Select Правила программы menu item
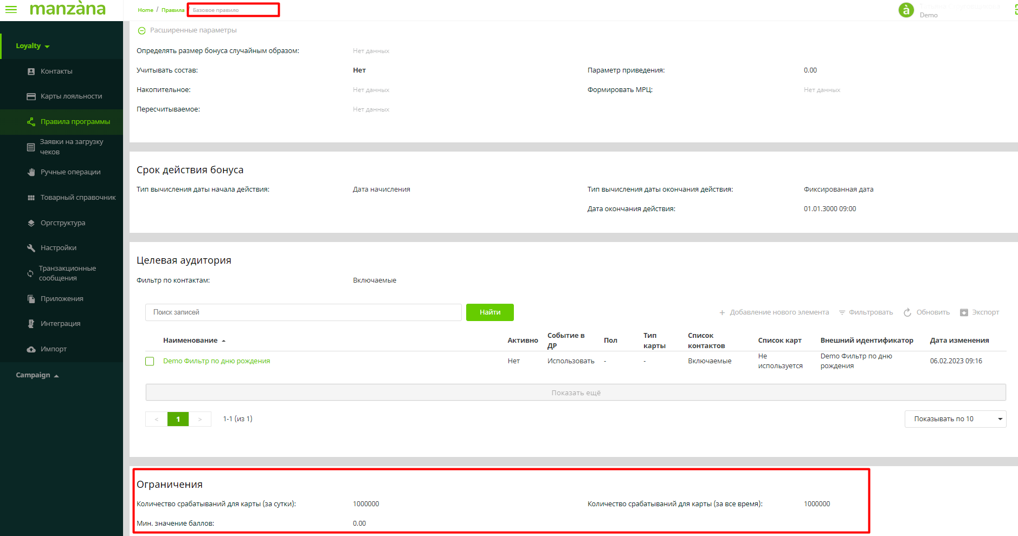This screenshot has height=536, width=1018. click(x=75, y=122)
